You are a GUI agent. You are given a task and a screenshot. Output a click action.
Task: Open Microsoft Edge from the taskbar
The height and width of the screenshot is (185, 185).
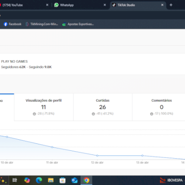pos(39,180)
